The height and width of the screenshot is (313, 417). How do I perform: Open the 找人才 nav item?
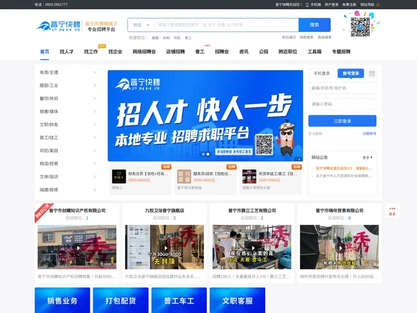coord(67,52)
